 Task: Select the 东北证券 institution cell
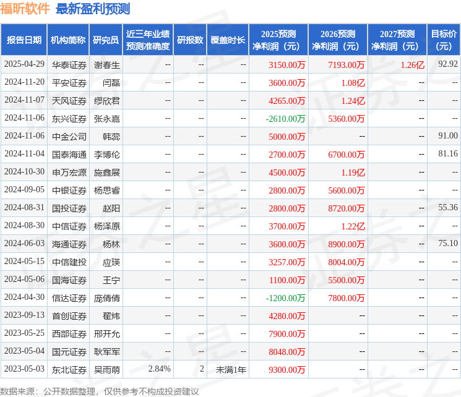click(x=69, y=370)
